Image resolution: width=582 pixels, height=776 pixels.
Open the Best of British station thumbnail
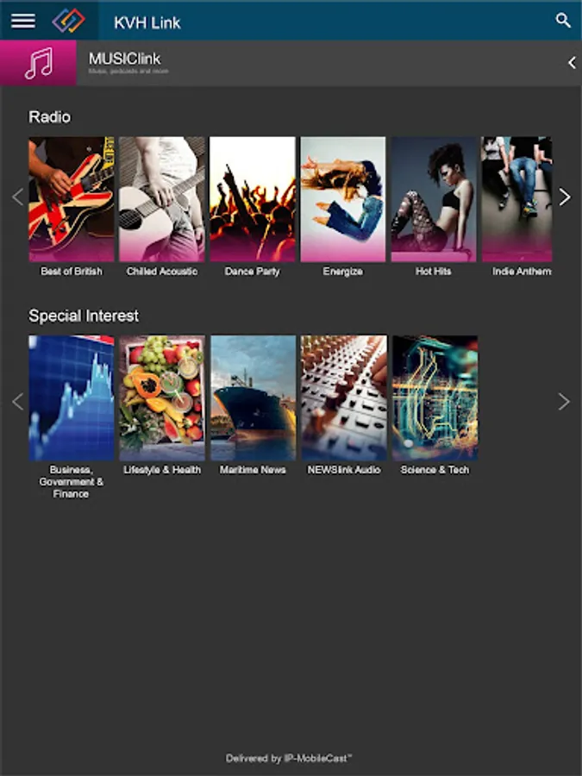click(x=72, y=199)
